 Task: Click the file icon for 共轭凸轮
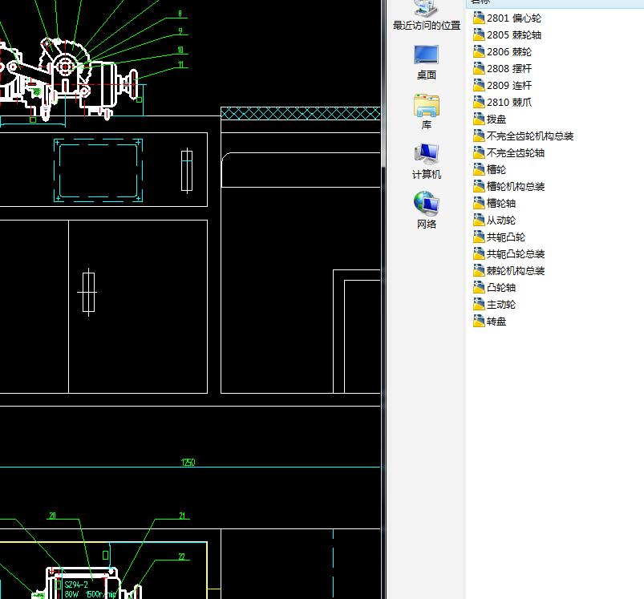[479, 237]
